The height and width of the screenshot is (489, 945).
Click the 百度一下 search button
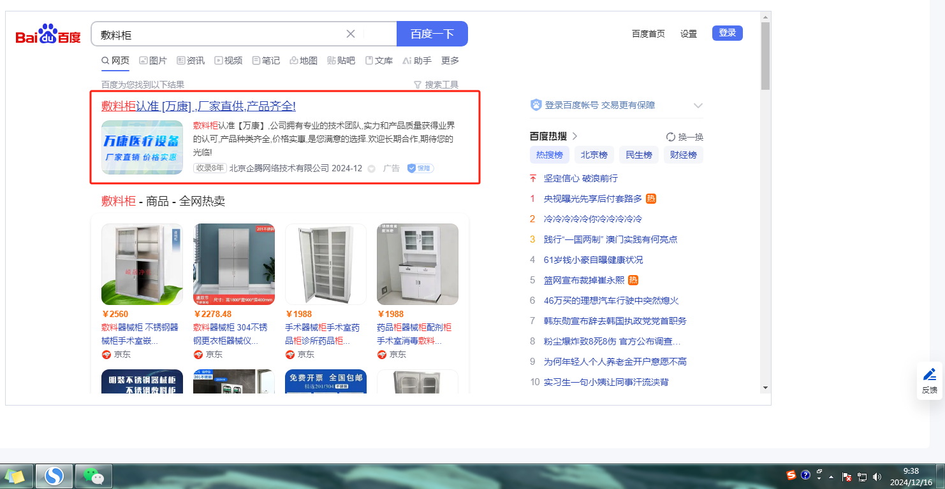[x=432, y=34]
